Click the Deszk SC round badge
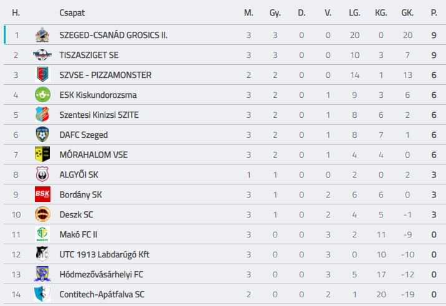The height and width of the screenshot is (306, 446). [42, 214]
